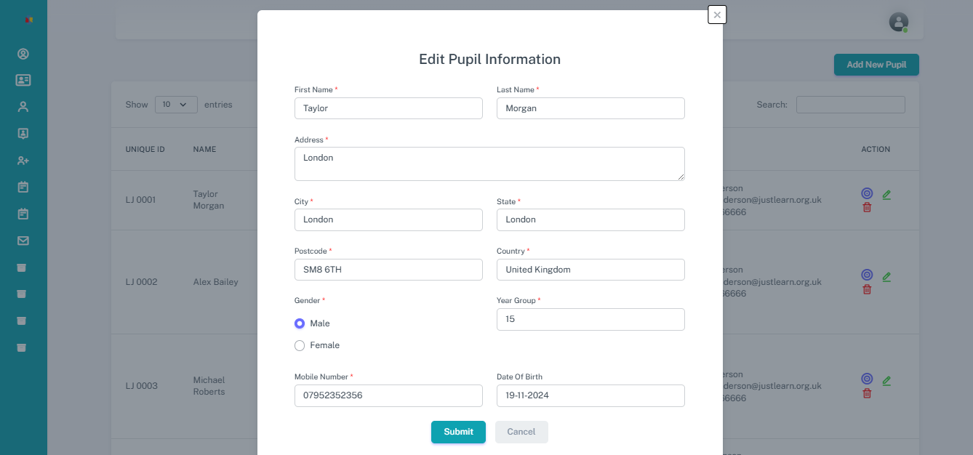
Task: Open the first calendar icon in the sidebar
Action: [x=23, y=187]
